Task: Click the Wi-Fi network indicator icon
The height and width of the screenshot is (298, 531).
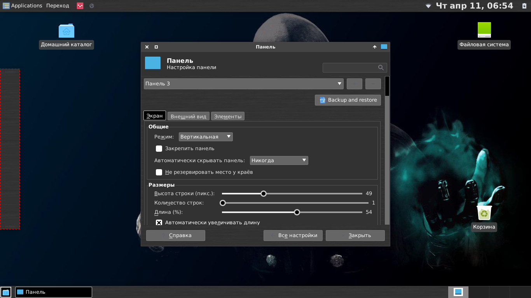Action: point(428,6)
